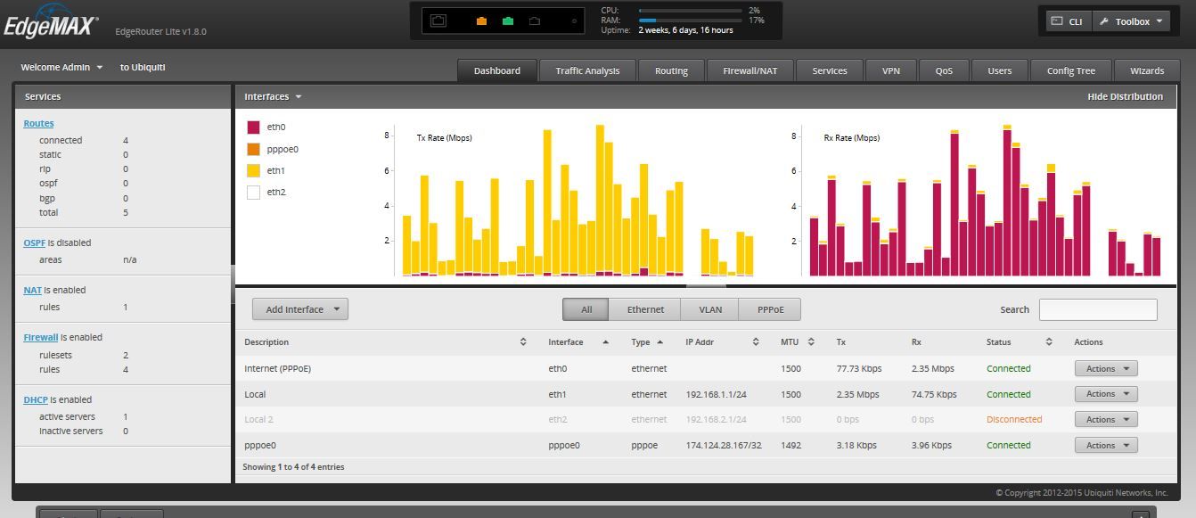Screen dimensions: 1196x518
Task: Sort by MTU column arrows
Action: (811, 342)
